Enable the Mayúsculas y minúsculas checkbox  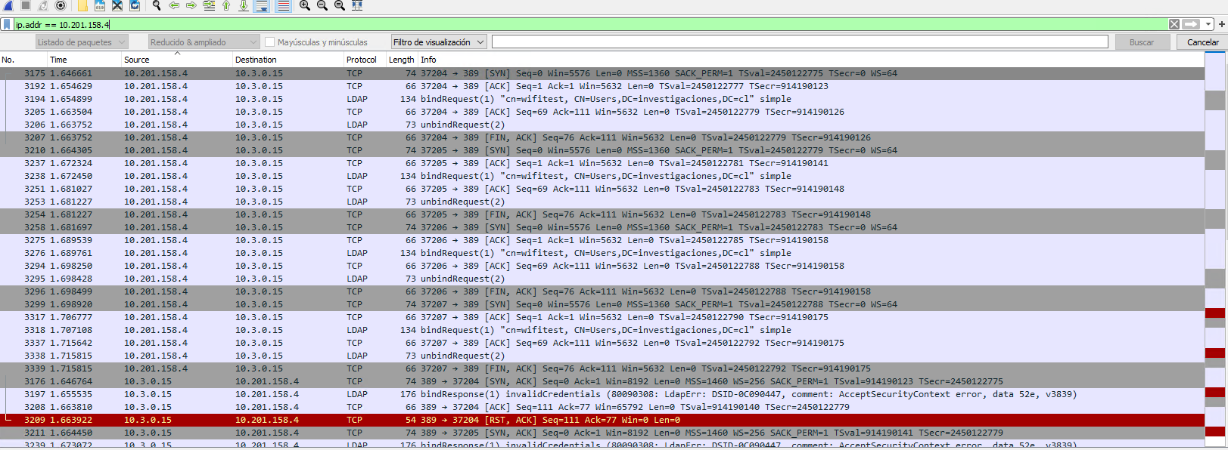click(269, 42)
